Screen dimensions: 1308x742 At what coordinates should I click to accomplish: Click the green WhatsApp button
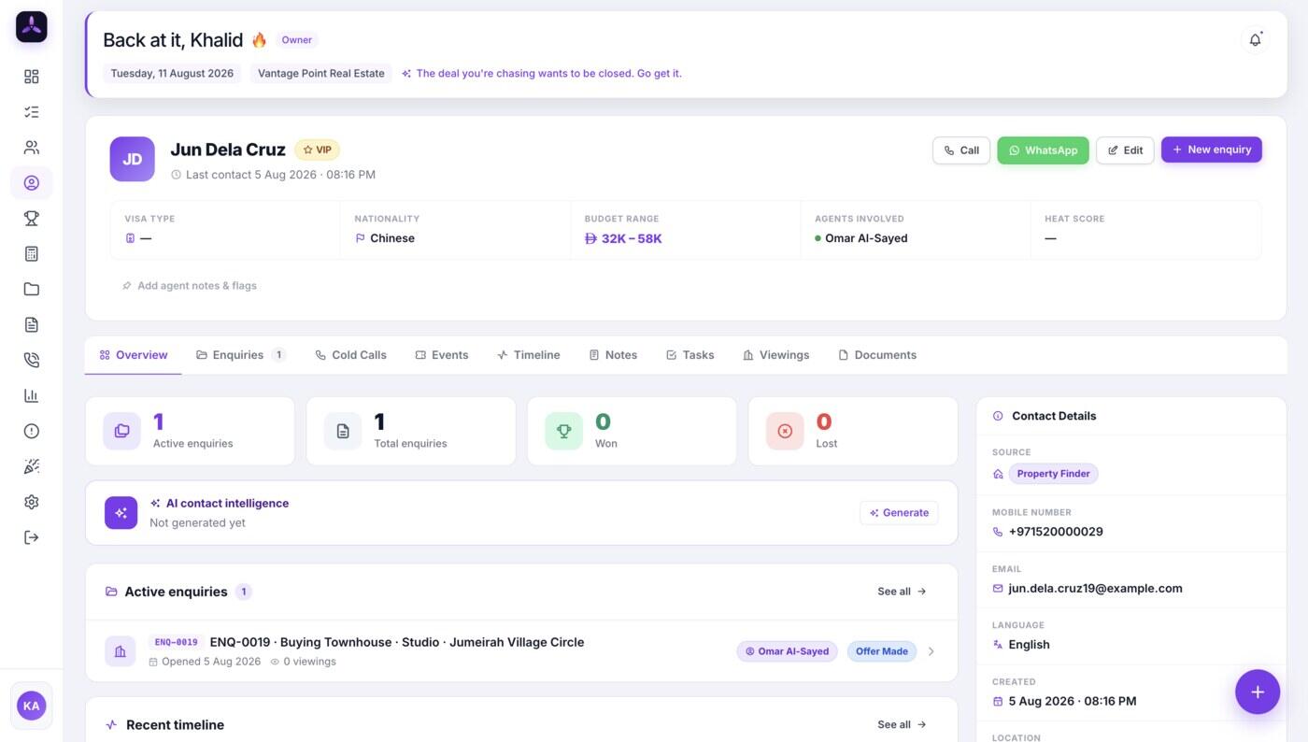pyautogui.click(x=1043, y=150)
